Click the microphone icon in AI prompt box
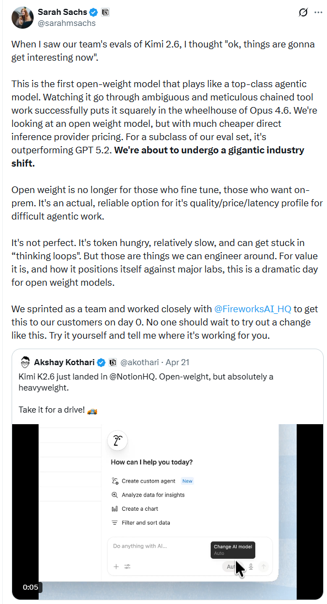The image size is (327, 604). [251, 566]
